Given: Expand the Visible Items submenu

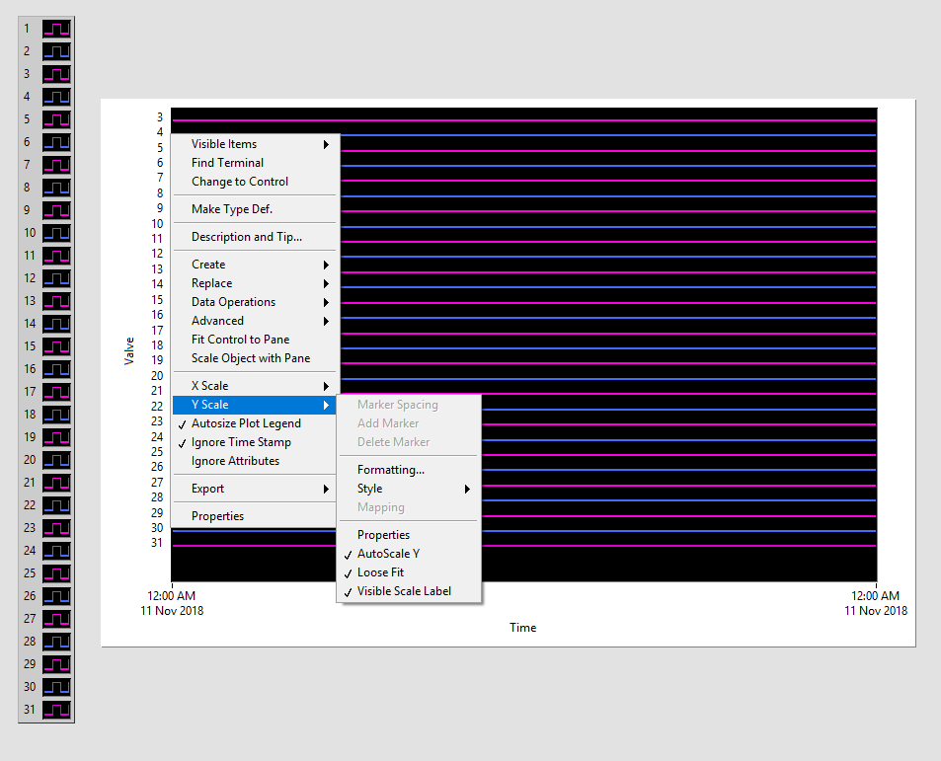Looking at the screenshot, I should [x=254, y=144].
